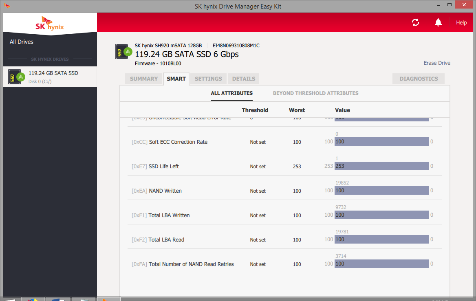
Task: Maximize the Drive Manager window
Action: coord(450,4)
